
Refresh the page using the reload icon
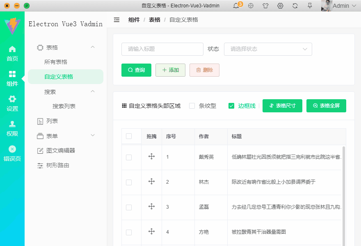[295, 6]
